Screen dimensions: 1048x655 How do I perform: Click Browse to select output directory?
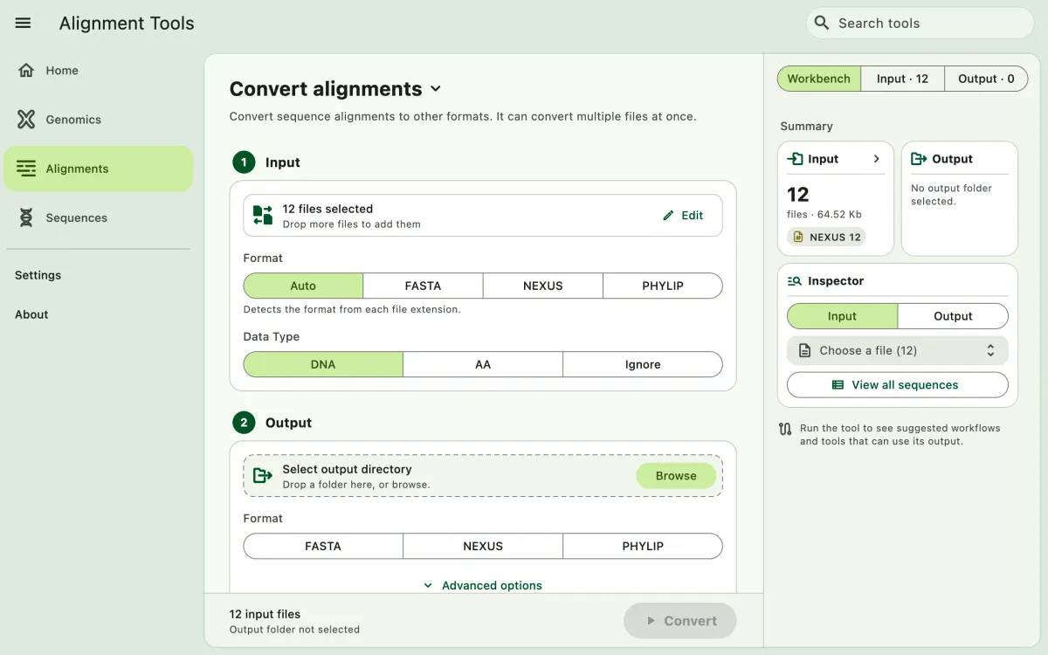(676, 476)
